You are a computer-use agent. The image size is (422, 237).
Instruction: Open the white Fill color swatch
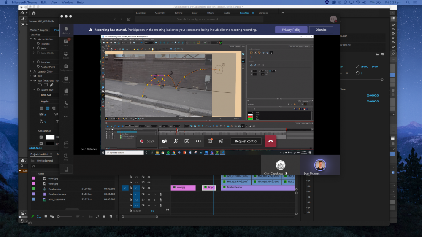50,137
